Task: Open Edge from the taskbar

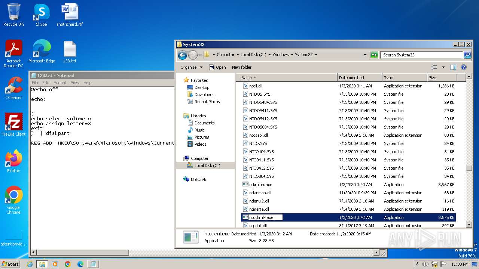Action: [80, 264]
